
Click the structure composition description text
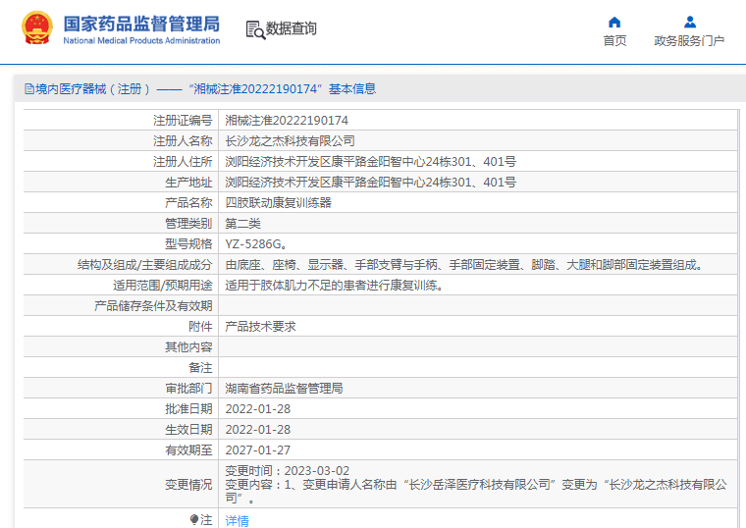pyautogui.click(x=464, y=264)
